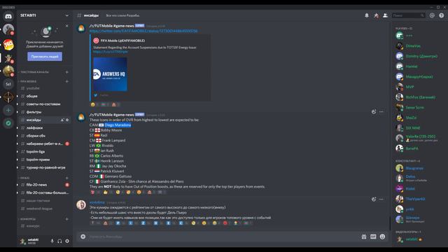
Task: Open the GIF picker
Action: coord(373,237)
